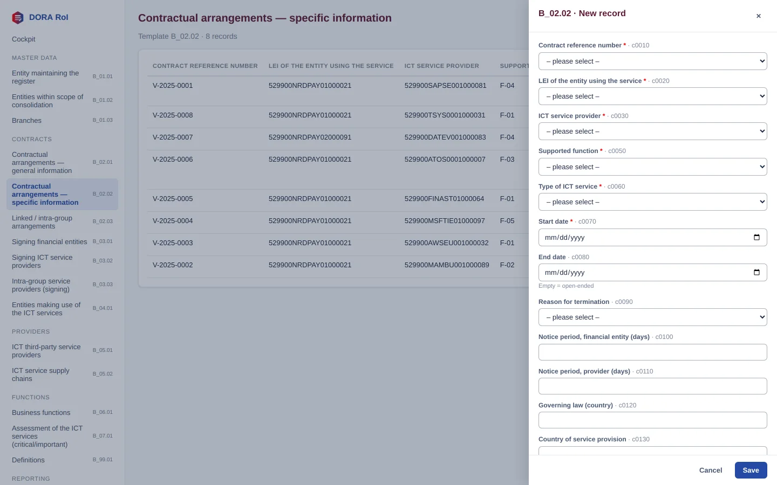
Task: Open Definitions page
Action: [62, 460]
